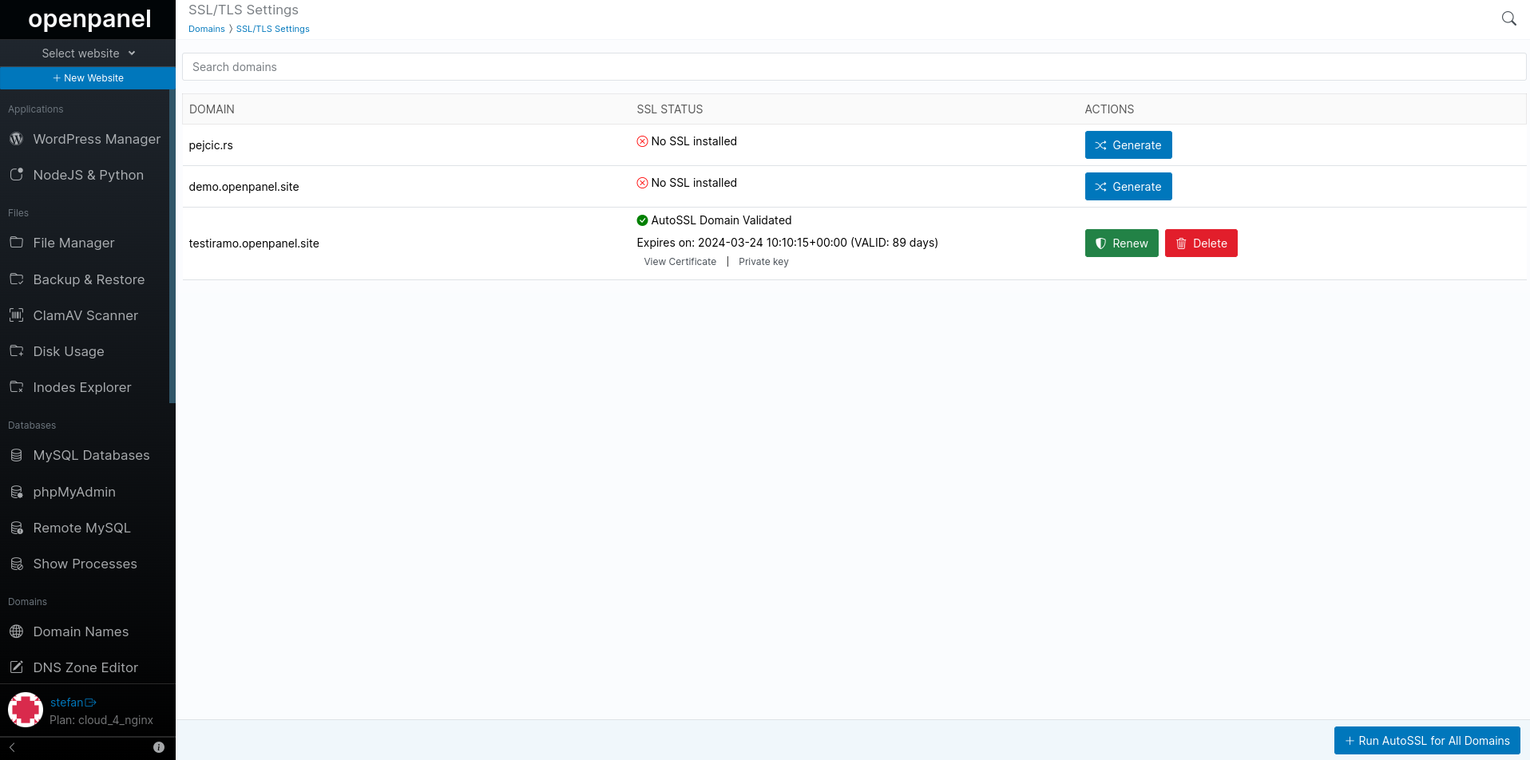The height and width of the screenshot is (760, 1530).
Task: Click the logout icon next to stefan
Action: [90, 703]
